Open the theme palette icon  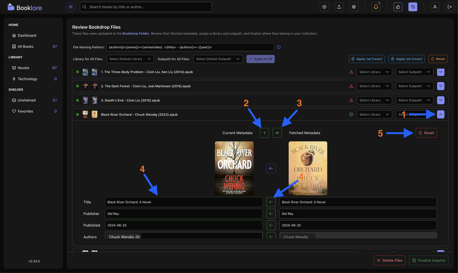point(413,7)
